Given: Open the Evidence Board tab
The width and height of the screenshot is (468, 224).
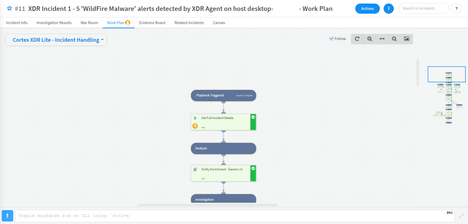Looking at the screenshot, I should (152, 23).
